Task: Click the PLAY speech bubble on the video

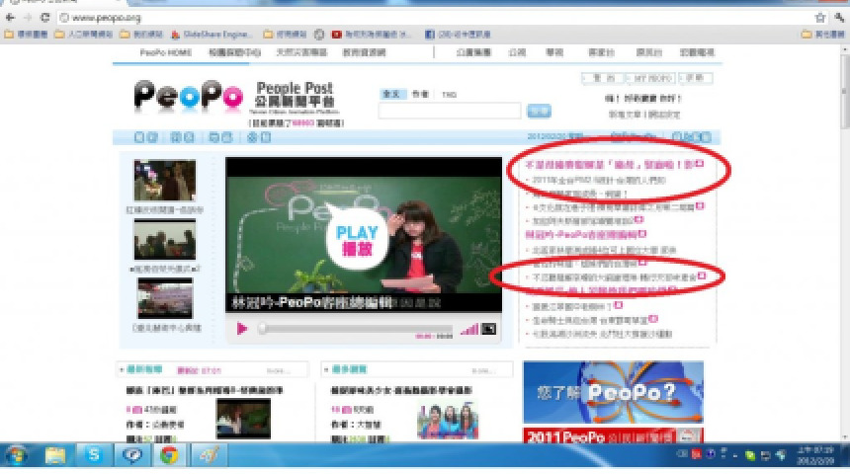Action: [x=352, y=237]
